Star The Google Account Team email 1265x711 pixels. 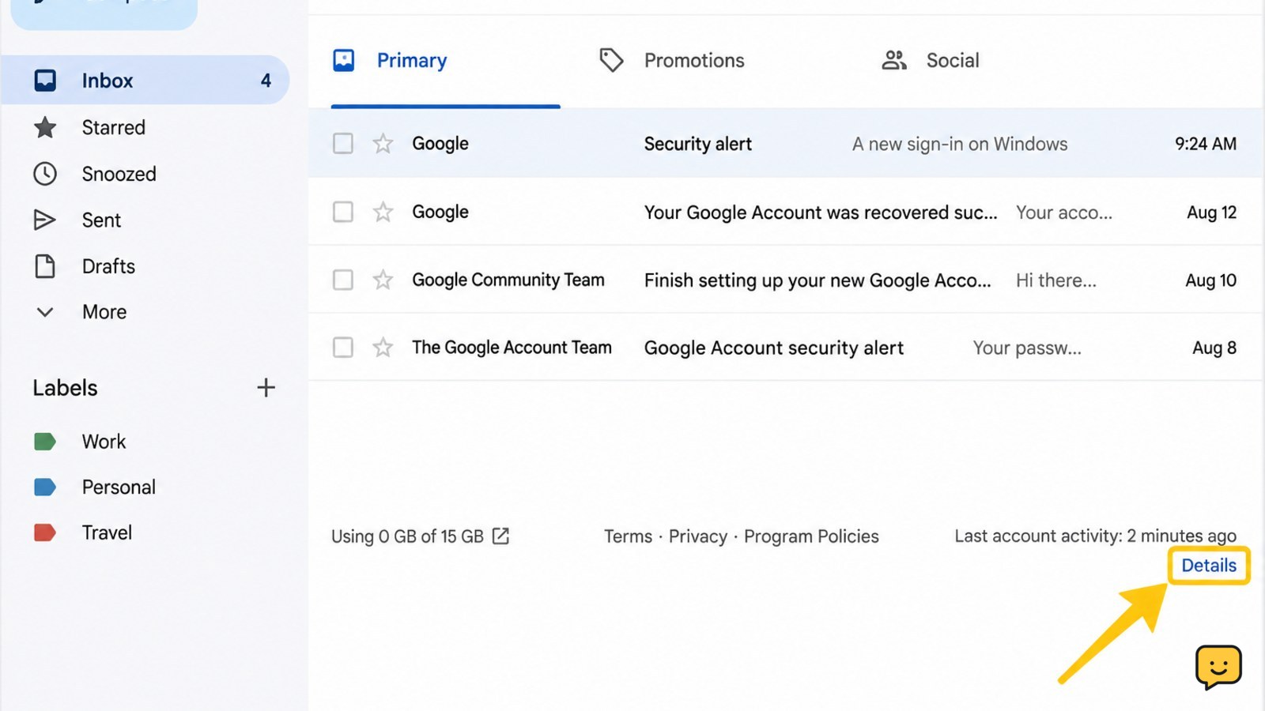point(383,348)
